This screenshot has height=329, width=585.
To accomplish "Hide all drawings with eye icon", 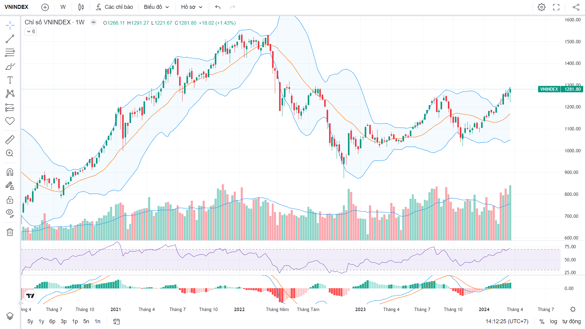I will (10, 213).
